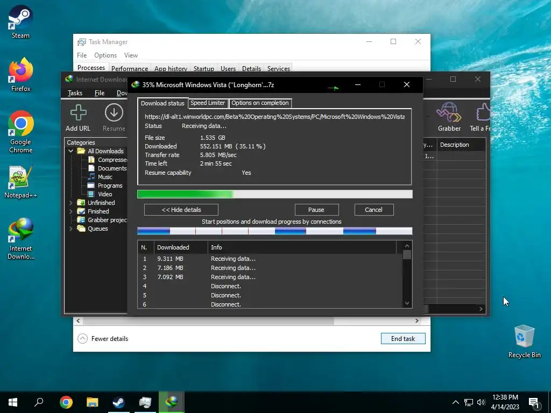The image size is (551, 413).
Task: Open the notification center icon
Action: click(534, 403)
